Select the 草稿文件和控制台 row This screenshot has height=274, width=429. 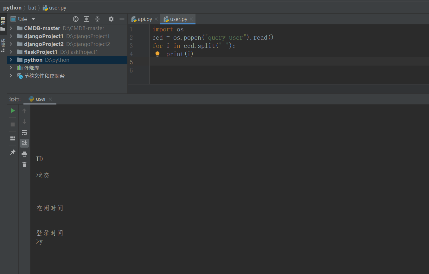67,76
